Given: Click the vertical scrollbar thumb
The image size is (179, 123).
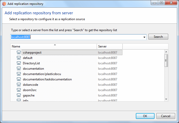Looking at the screenshot, I should point(166,60).
